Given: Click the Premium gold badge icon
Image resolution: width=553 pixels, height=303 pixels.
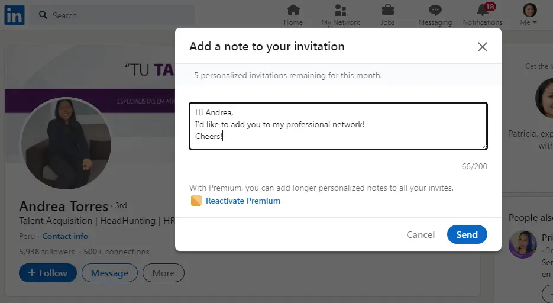Looking at the screenshot, I should (196, 201).
